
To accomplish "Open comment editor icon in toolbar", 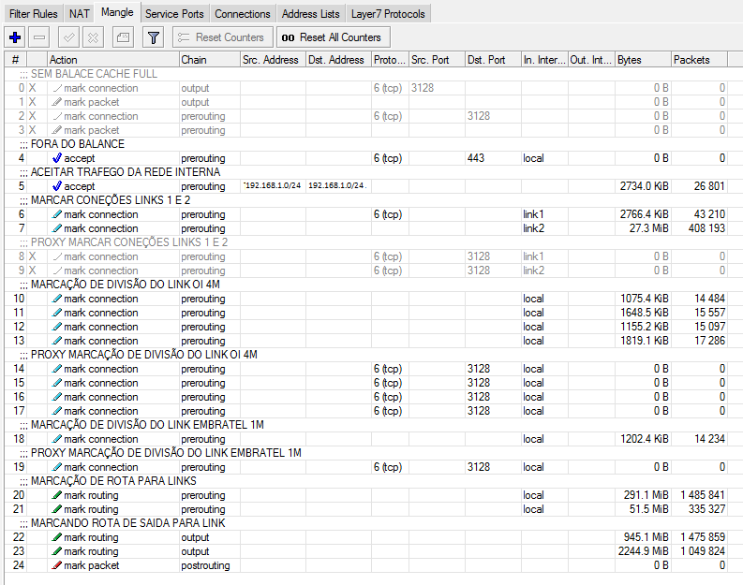I will click(x=123, y=37).
